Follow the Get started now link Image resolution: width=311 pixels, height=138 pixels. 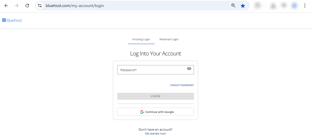coord(155,134)
